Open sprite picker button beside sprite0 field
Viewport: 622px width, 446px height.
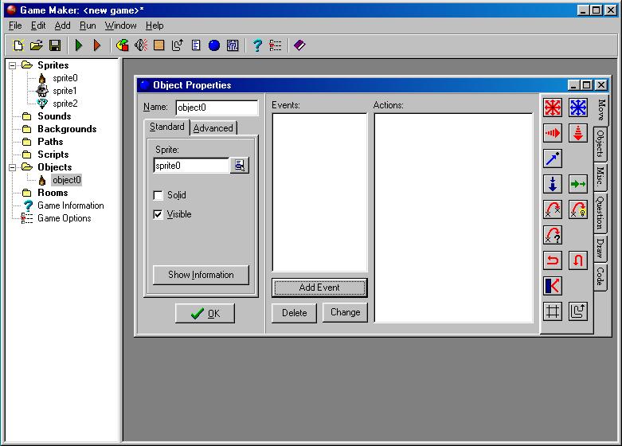(x=239, y=166)
